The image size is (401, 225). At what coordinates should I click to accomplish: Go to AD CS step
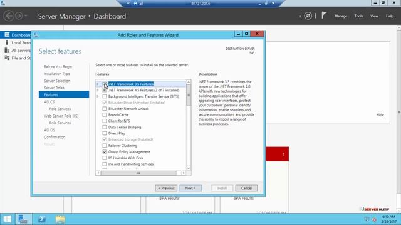[x=49, y=101]
